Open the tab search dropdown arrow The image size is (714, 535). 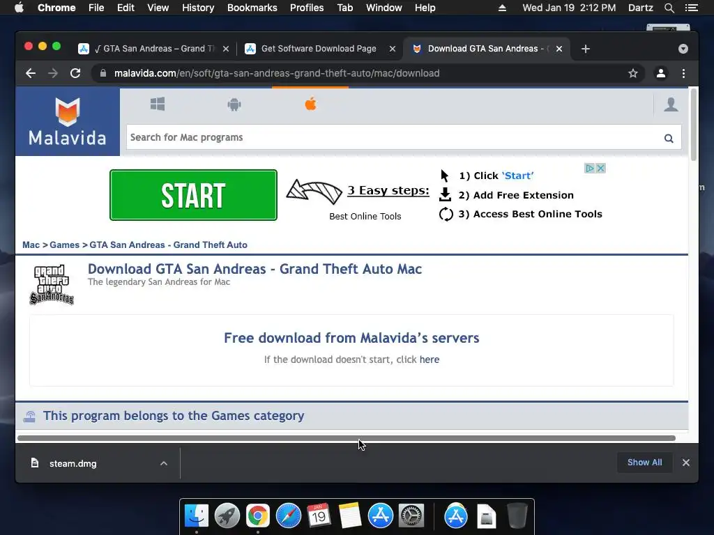(683, 49)
